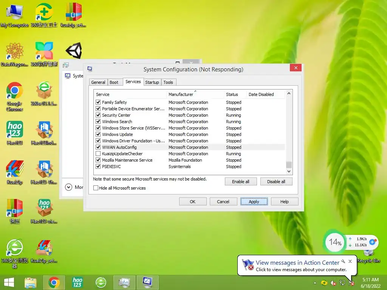The width and height of the screenshot is (387, 290).
Task: Uncheck Portable Device Enumerator Service
Action: [98, 108]
